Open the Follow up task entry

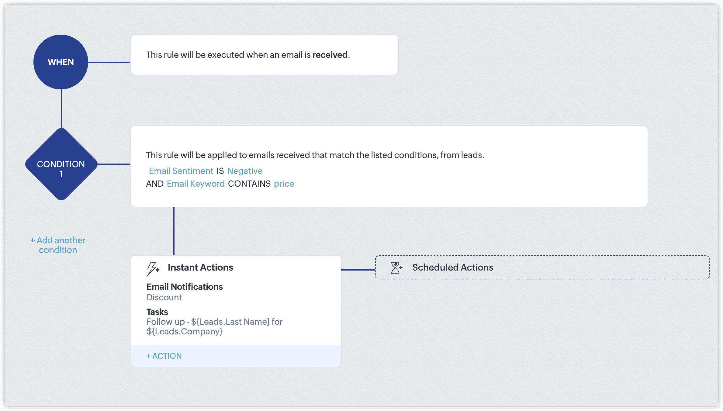tap(214, 326)
